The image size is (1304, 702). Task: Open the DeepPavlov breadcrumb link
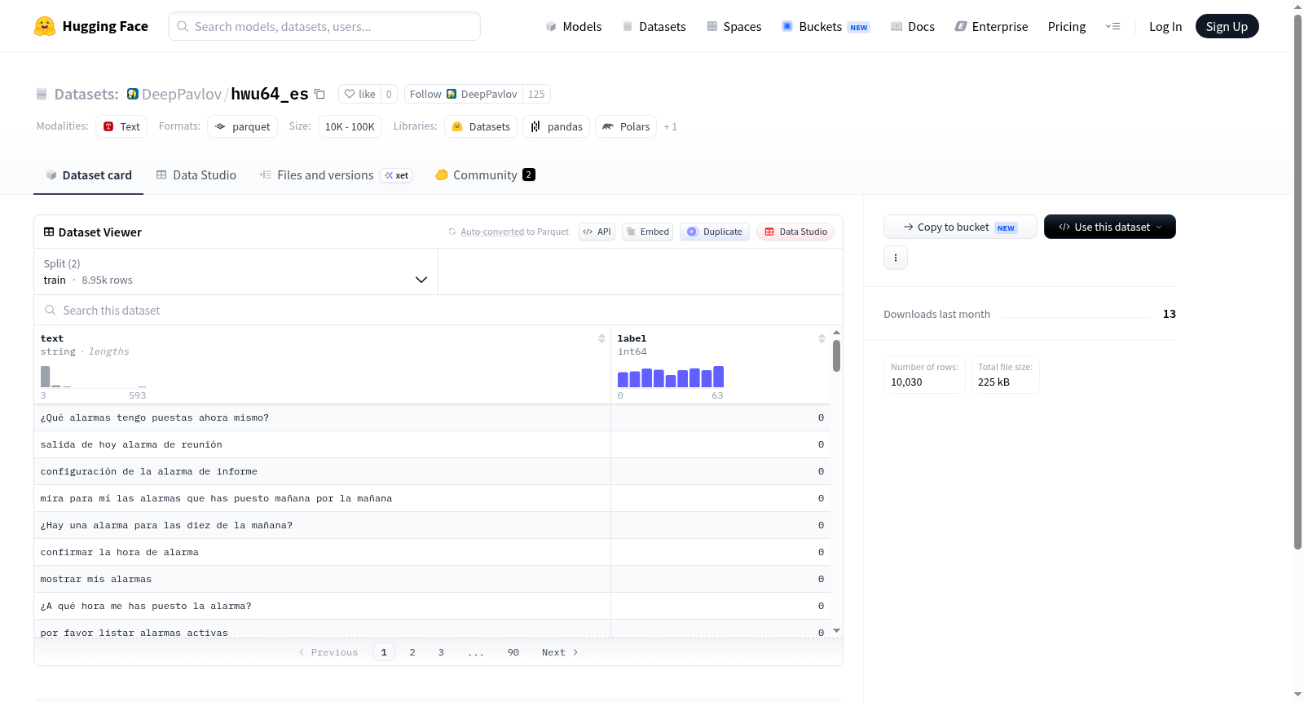182,94
